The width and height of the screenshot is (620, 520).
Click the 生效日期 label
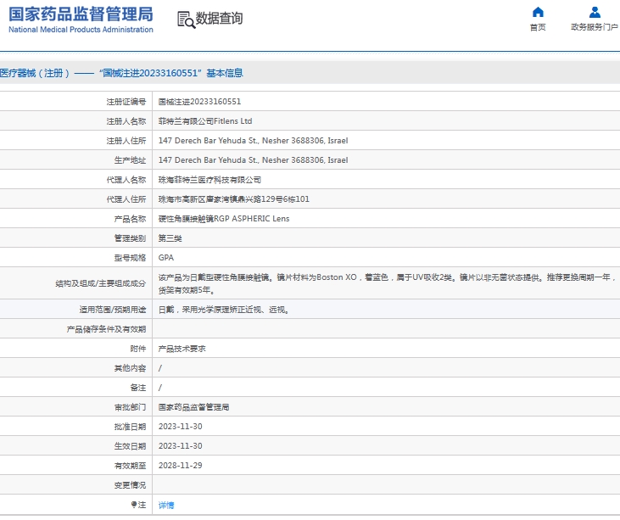pos(130,446)
